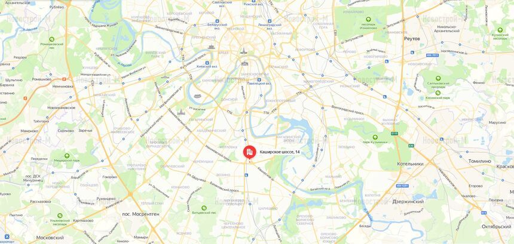Click the airport icon near Московский

[x=7, y=236]
